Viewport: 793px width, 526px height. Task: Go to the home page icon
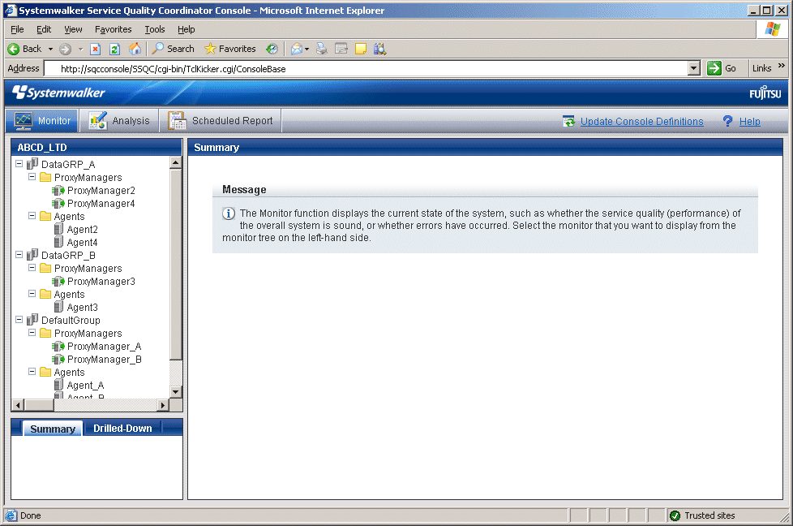[135, 49]
